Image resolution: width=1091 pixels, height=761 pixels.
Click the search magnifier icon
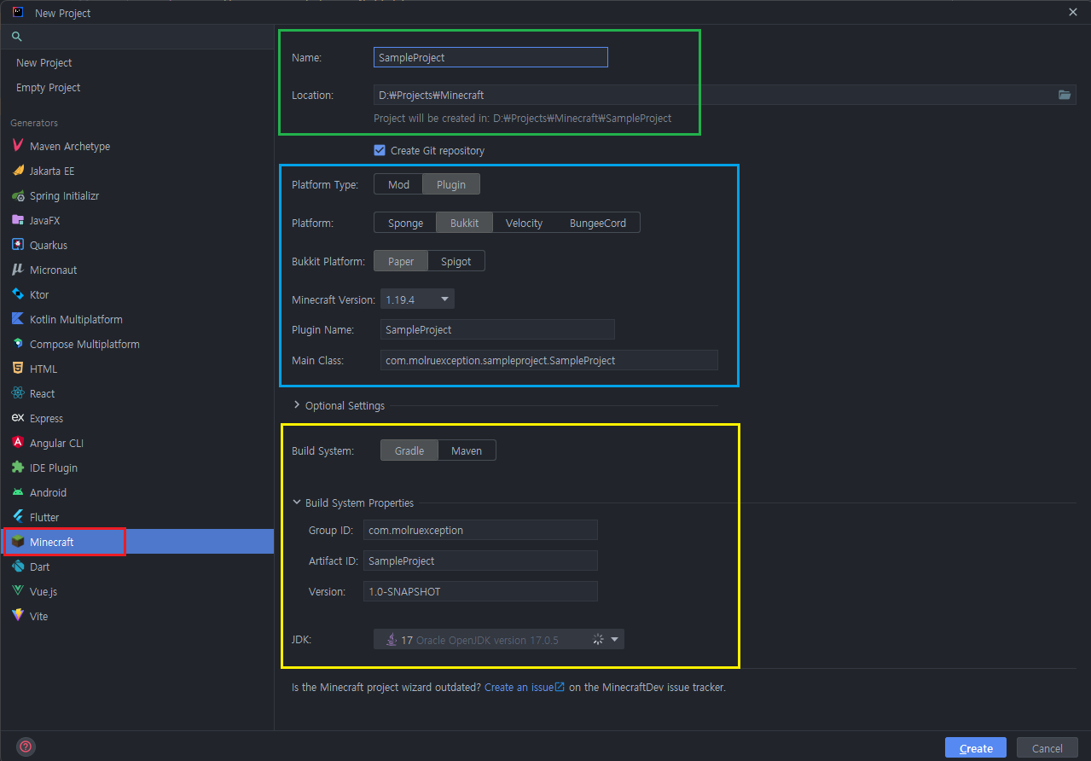16,37
